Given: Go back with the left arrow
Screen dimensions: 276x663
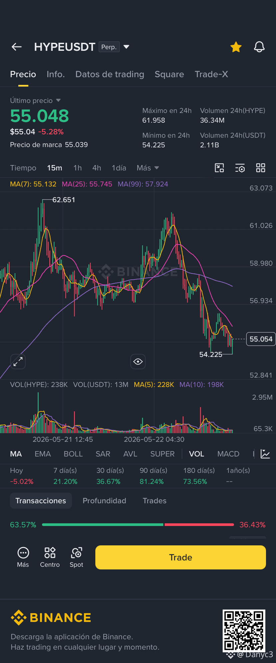Looking at the screenshot, I should [x=17, y=47].
